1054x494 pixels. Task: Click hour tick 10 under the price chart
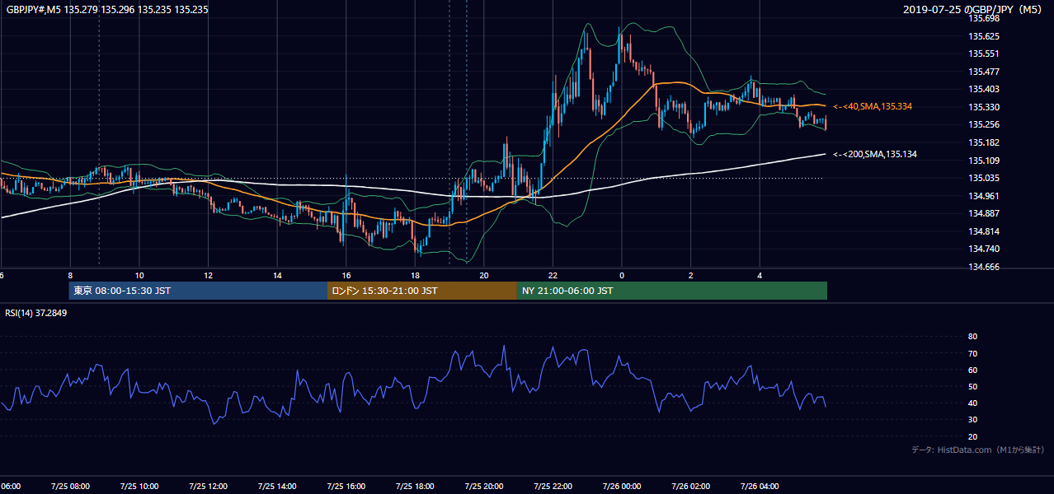(x=139, y=276)
